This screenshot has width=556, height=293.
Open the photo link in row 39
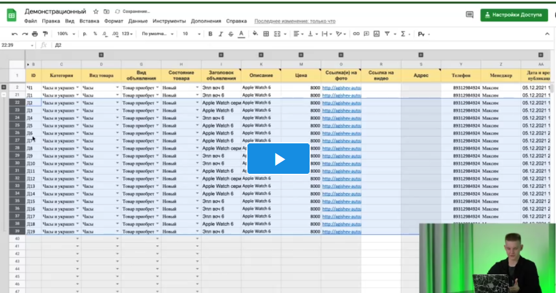(342, 232)
